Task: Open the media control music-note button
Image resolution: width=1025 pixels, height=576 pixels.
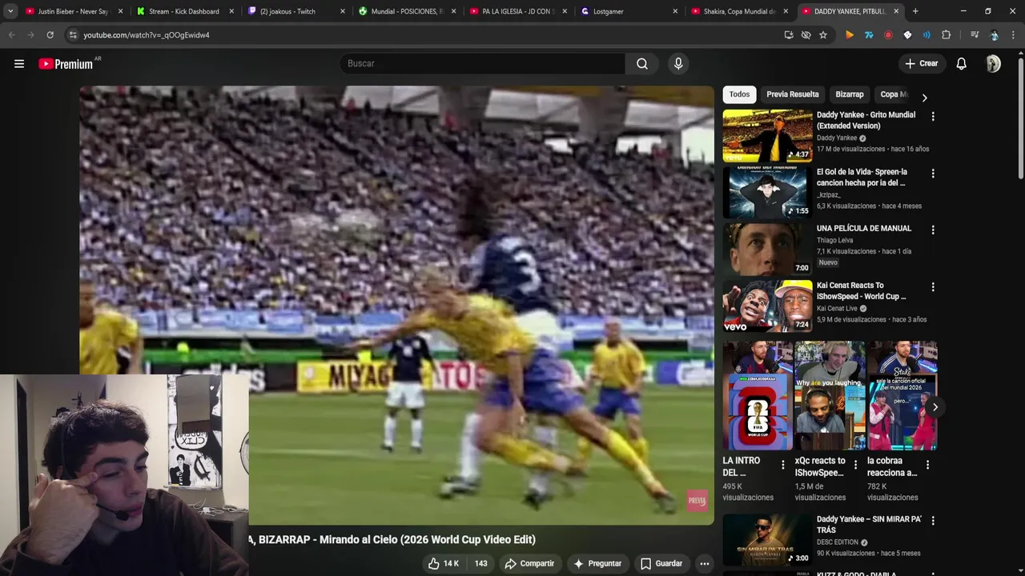Action: tap(974, 35)
